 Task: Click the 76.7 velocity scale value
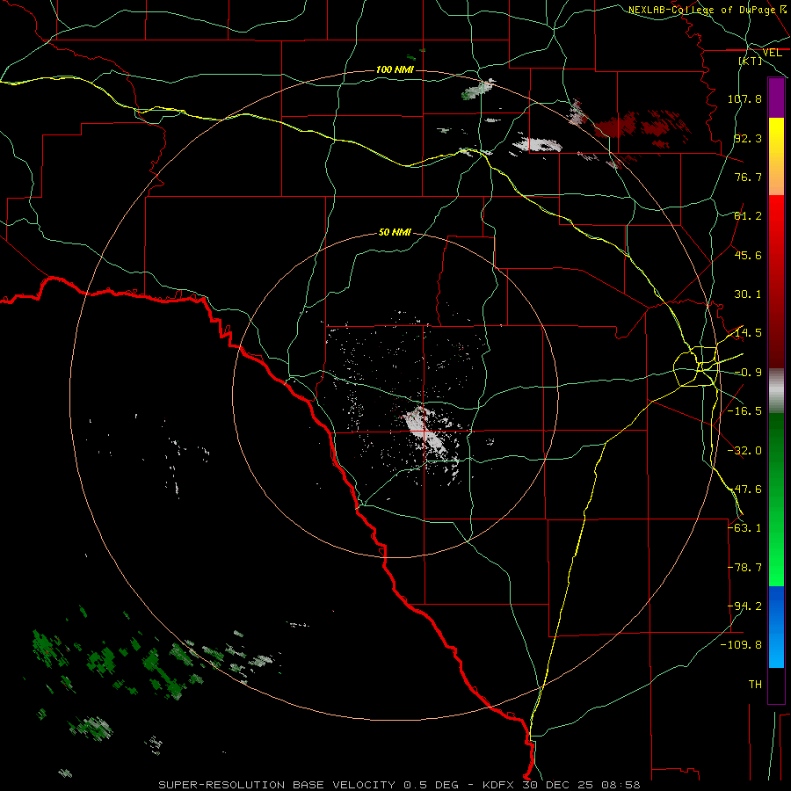tap(748, 177)
